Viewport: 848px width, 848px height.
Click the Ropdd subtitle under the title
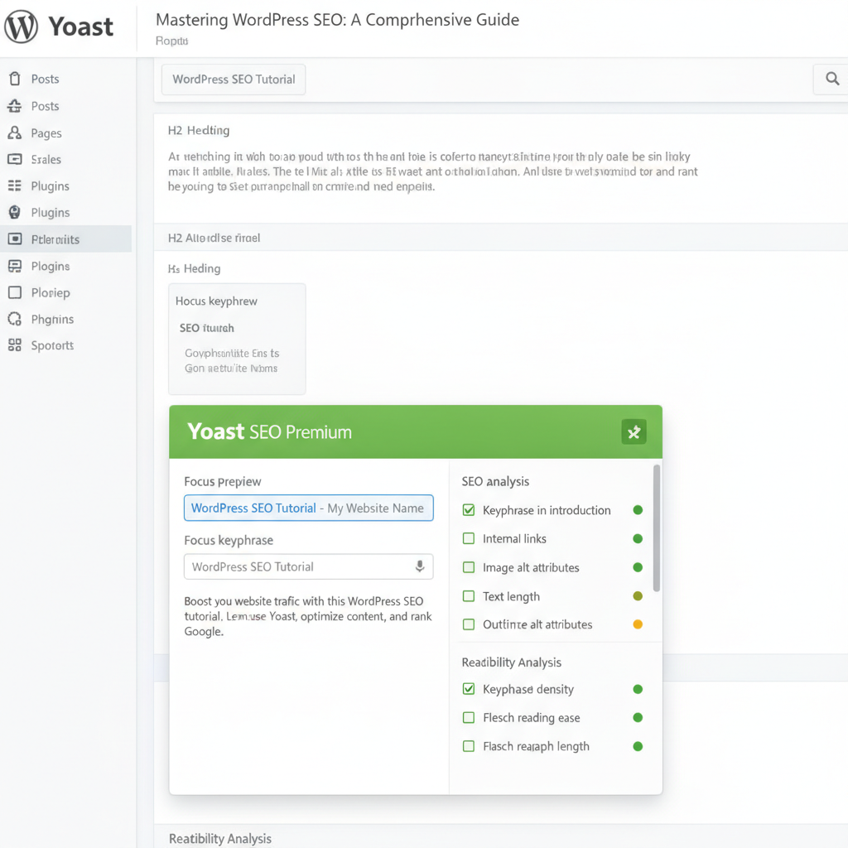click(x=171, y=41)
